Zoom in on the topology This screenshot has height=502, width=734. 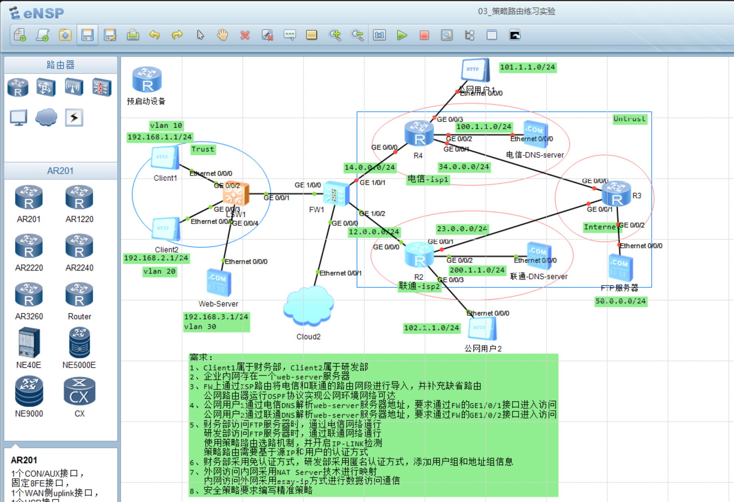pos(335,35)
